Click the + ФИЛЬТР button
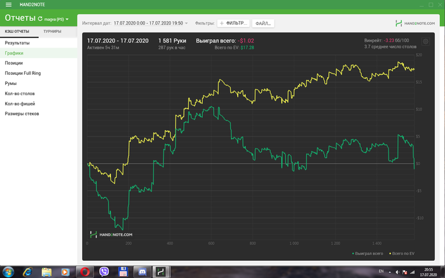 click(x=233, y=23)
